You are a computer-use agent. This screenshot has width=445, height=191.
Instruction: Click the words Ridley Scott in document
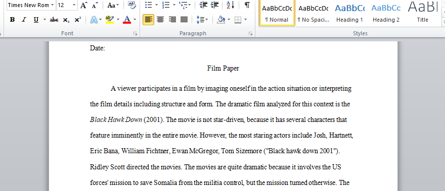[x=108, y=167]
